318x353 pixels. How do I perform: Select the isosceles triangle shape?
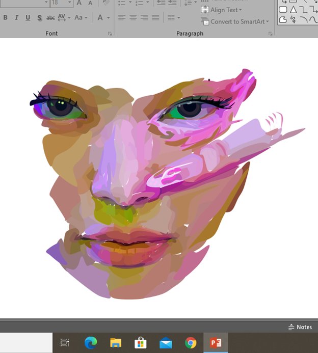293,10
